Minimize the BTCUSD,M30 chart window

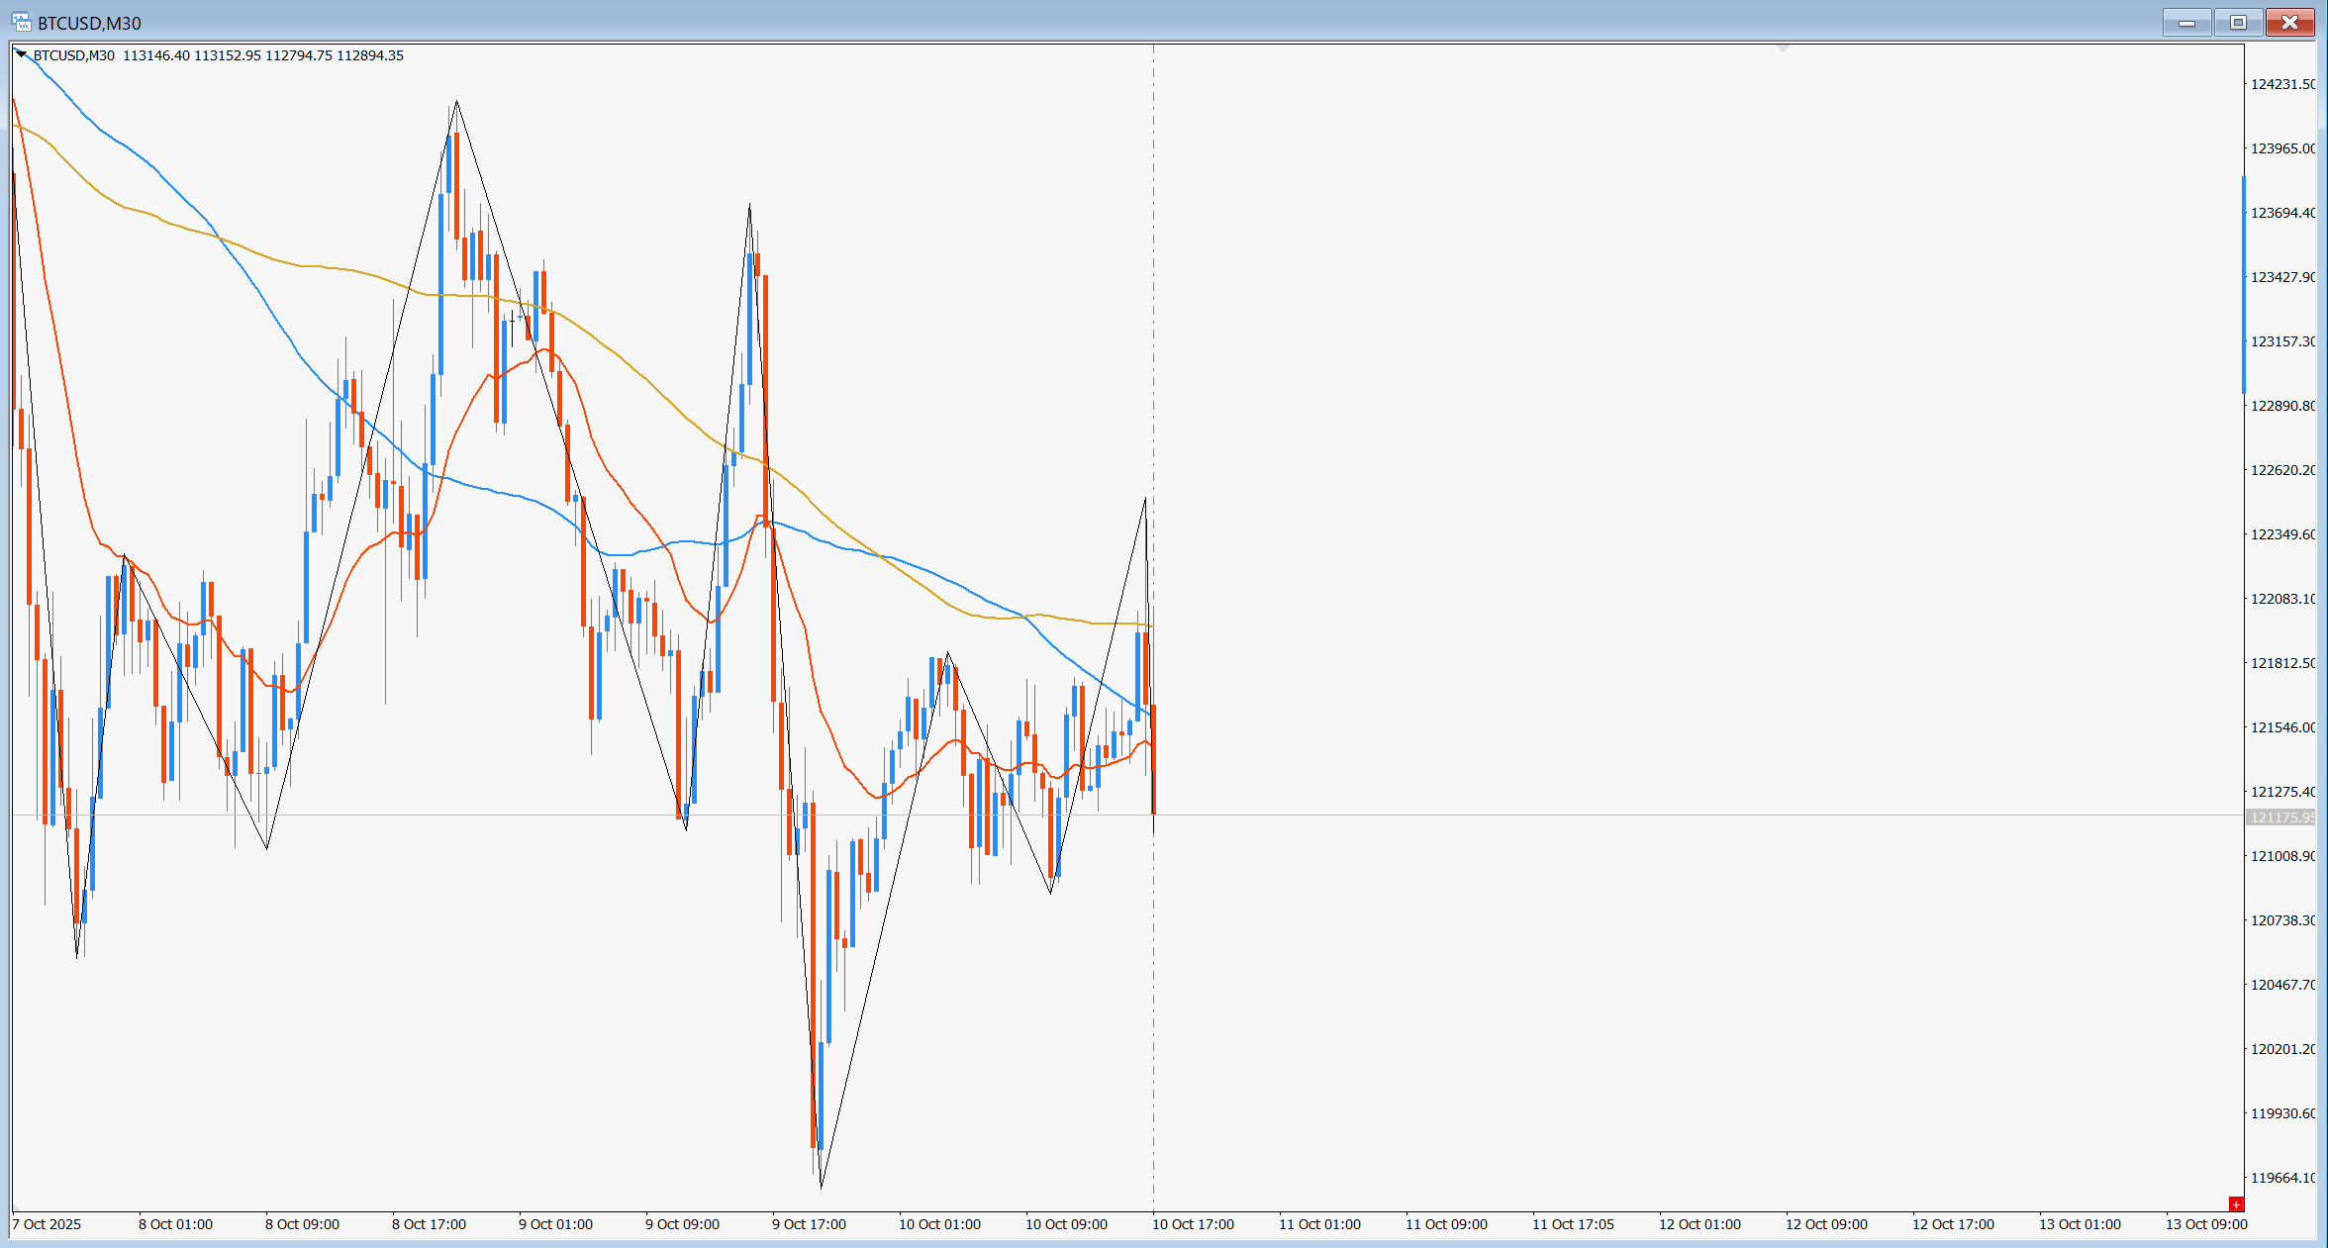[2186, 22]
